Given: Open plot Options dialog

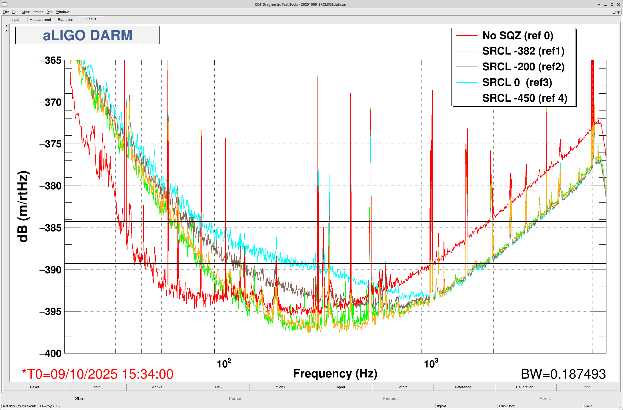Looking at the screenshot, I should click(280, 387).
